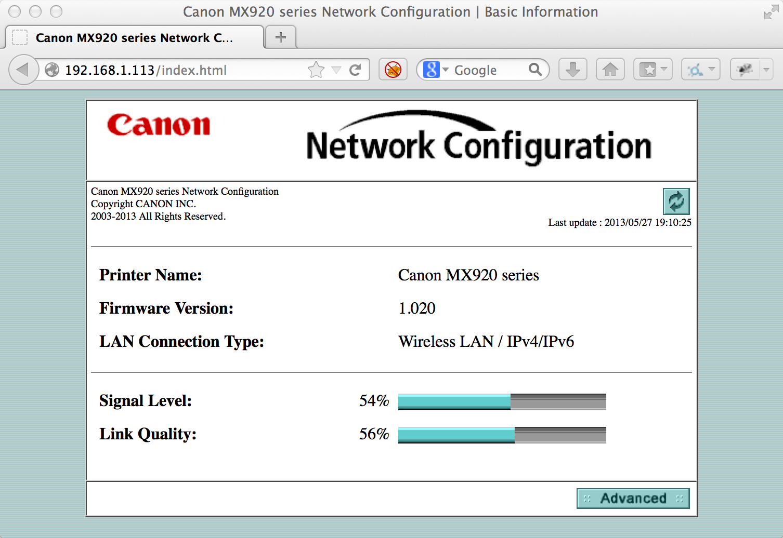Select the Canon MX920 series Network tab
783x538 pixels.
(134, 38)
